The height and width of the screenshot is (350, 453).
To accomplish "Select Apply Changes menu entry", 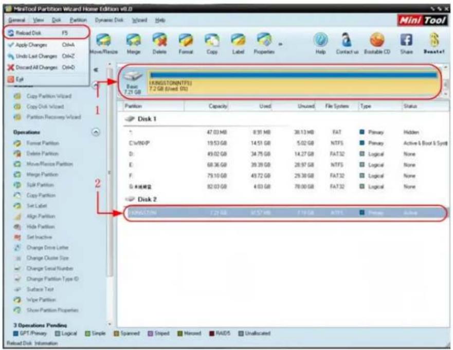I will pos(46,45).
